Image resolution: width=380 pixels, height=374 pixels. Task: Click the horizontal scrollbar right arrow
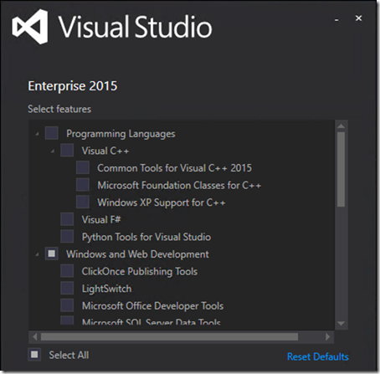(x=328, y=337)
